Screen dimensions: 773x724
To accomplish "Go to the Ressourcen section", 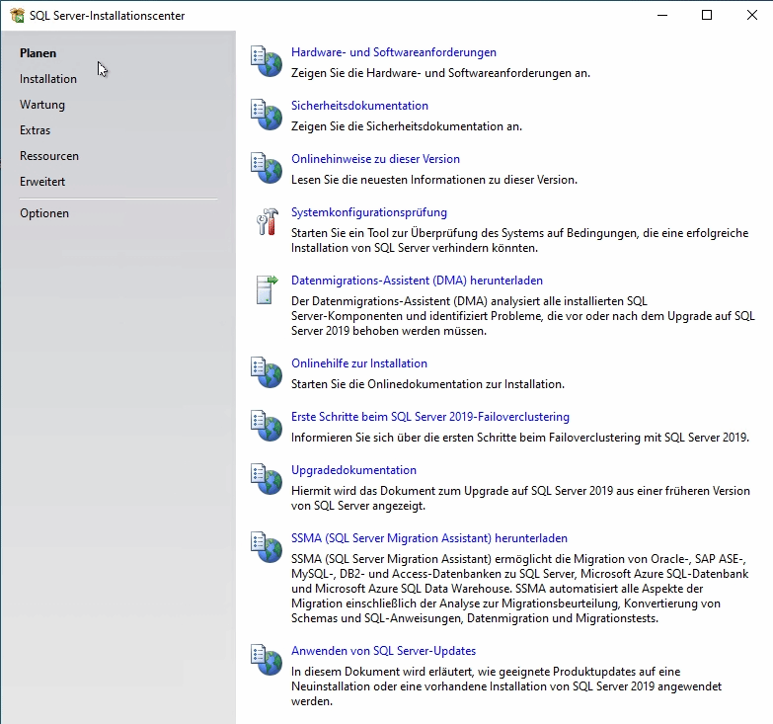I will click(49, 156).
